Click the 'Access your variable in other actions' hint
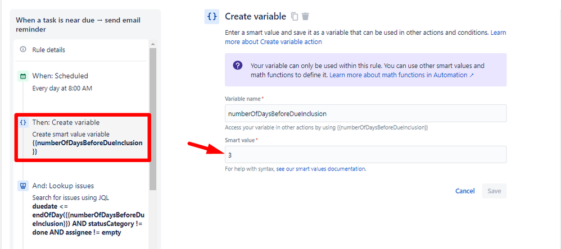The image size is (561, 249). click(x=326, y=127)
